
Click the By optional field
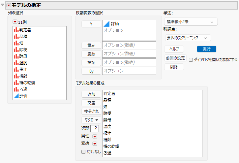(129, 71)
